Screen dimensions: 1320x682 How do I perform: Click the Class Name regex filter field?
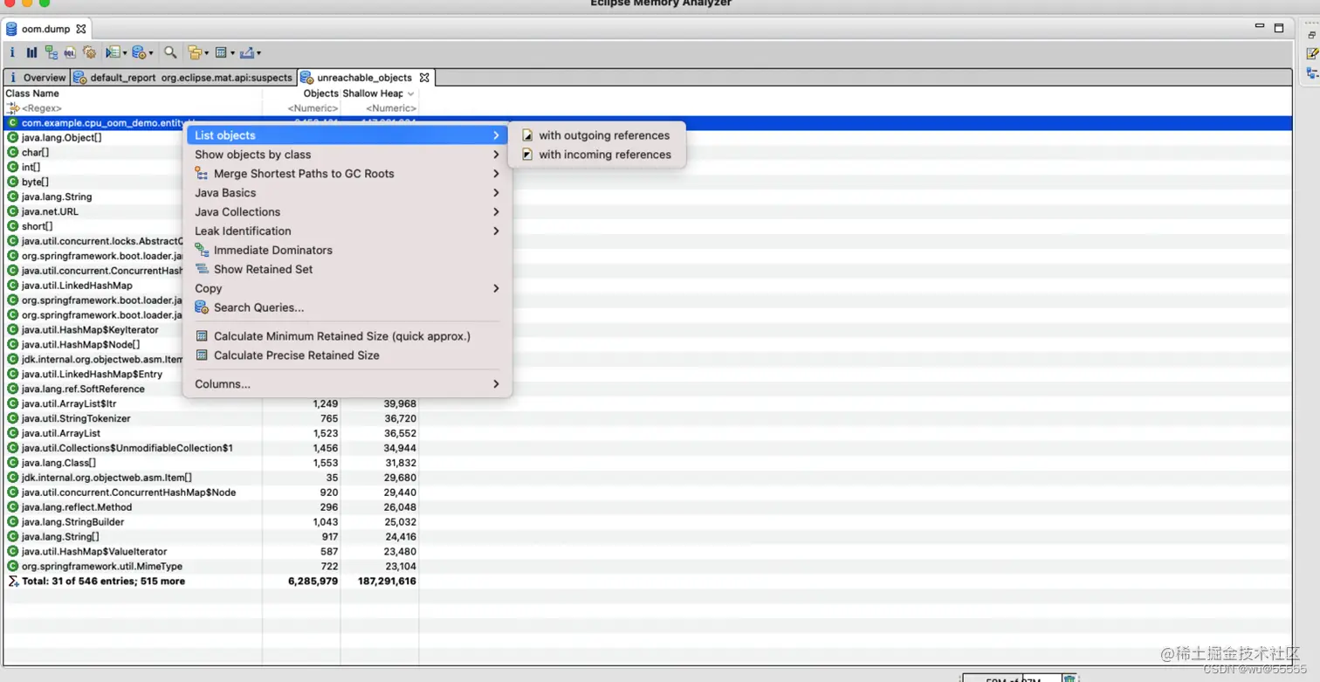[133, 108]
